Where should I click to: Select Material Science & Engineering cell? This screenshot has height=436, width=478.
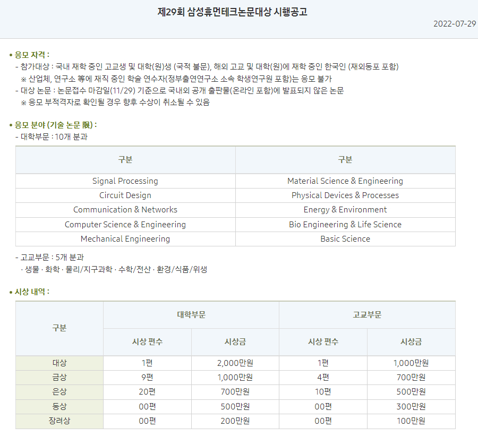(345, 181)
